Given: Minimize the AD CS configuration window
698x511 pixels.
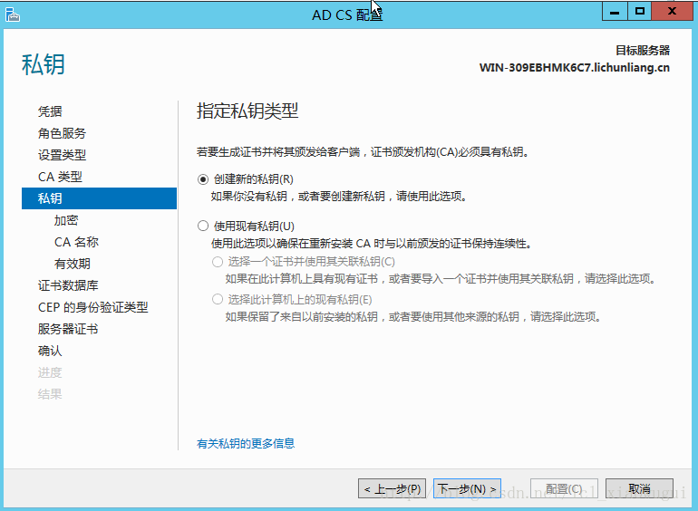Looking at the screenshot, I should tap(615, 11).
